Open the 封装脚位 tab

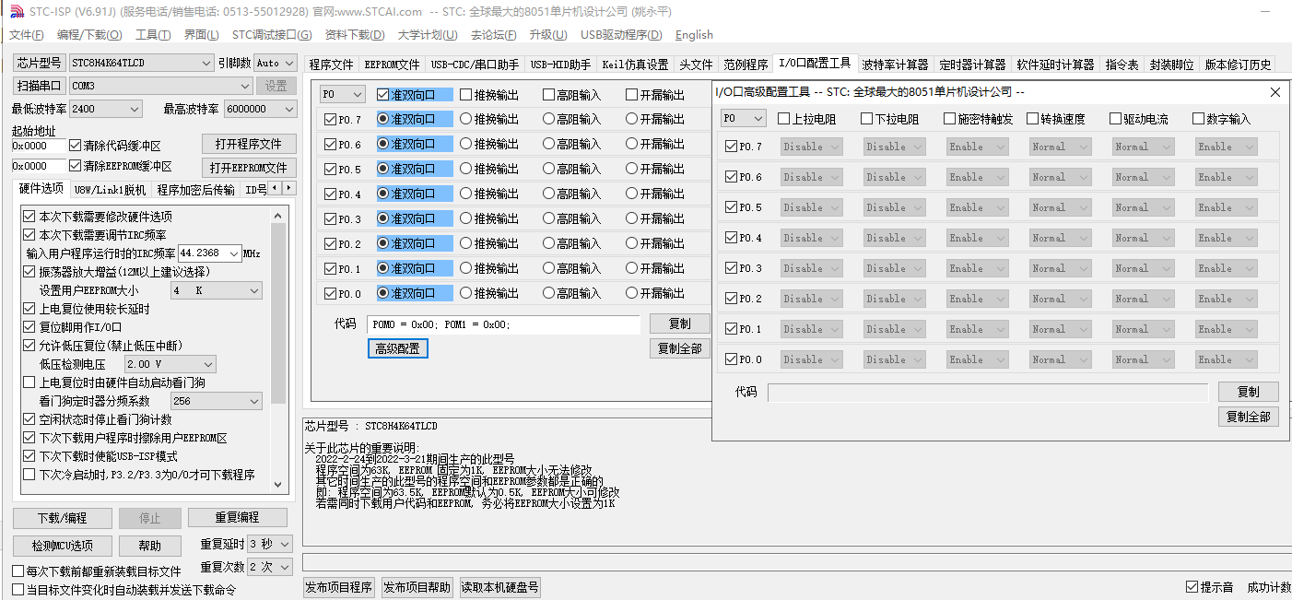(x=1171, y=65)
